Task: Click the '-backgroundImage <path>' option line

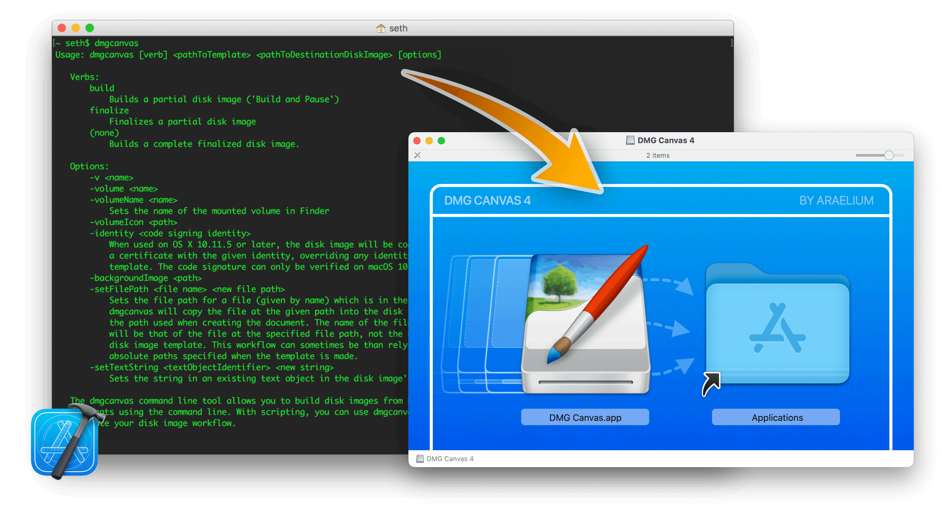Action: [x=146, y=278]
